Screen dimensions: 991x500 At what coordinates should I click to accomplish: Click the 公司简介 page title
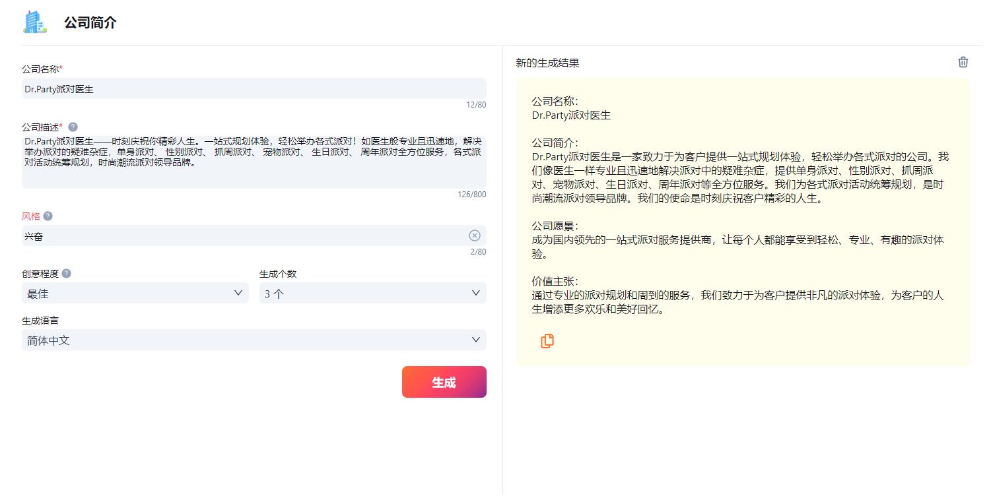click(90, 22)
